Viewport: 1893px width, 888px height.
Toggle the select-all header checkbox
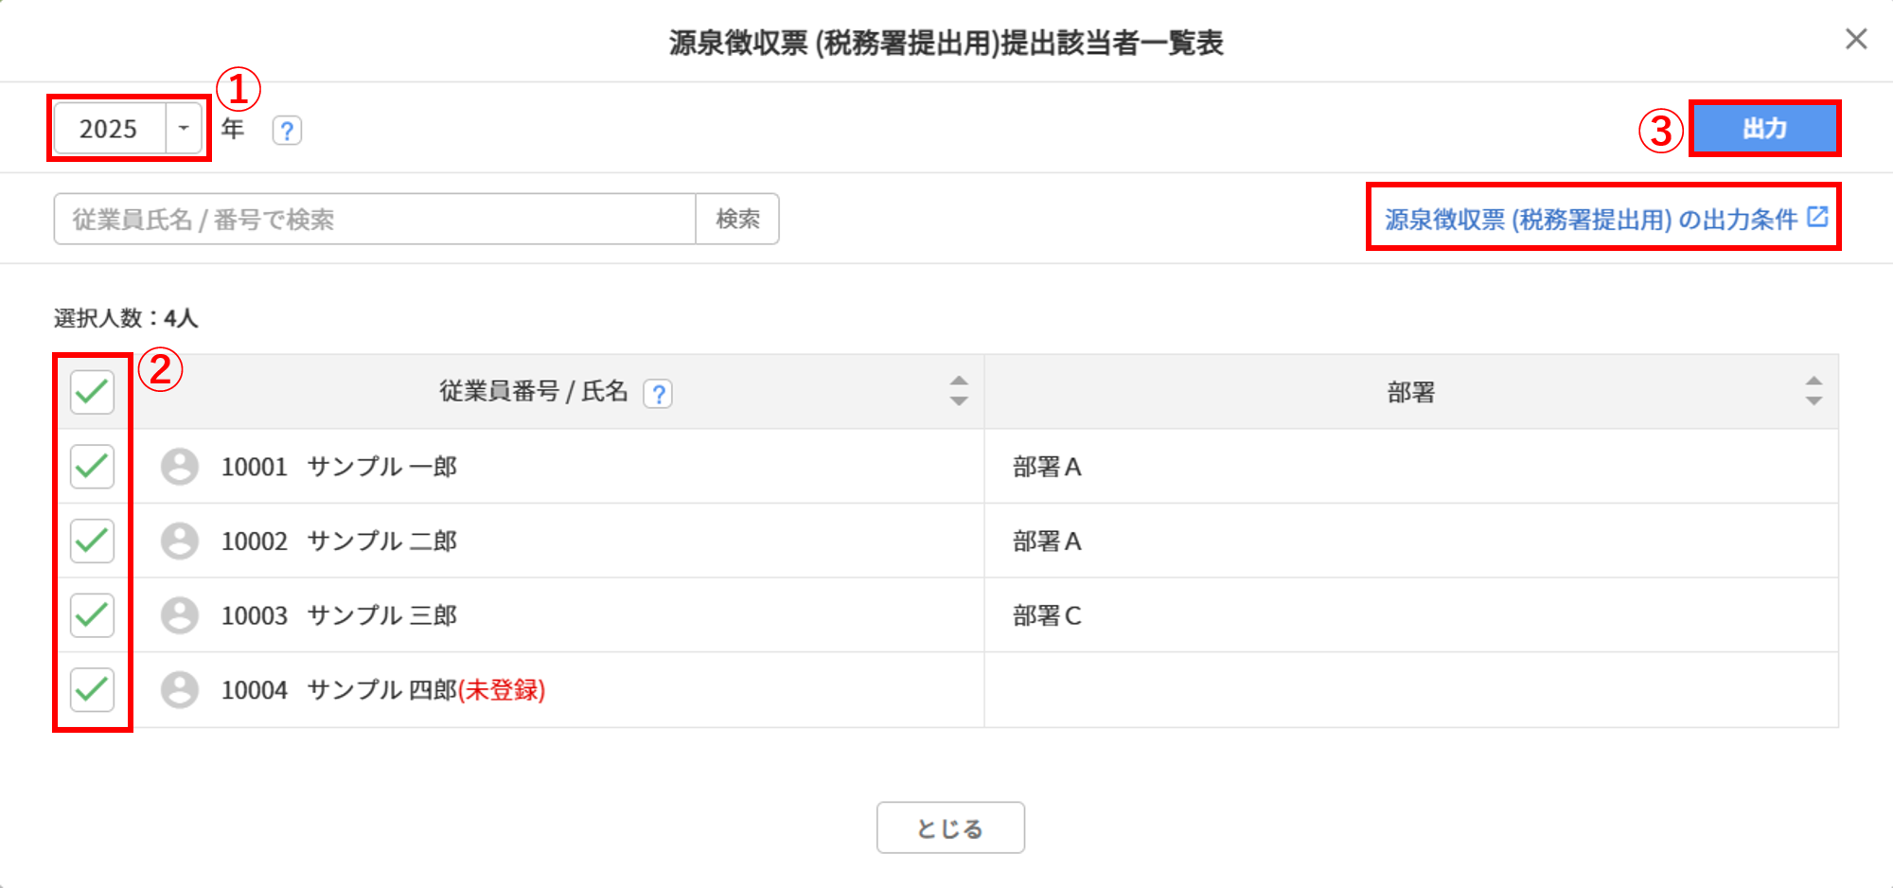click(x=92, y=392)
